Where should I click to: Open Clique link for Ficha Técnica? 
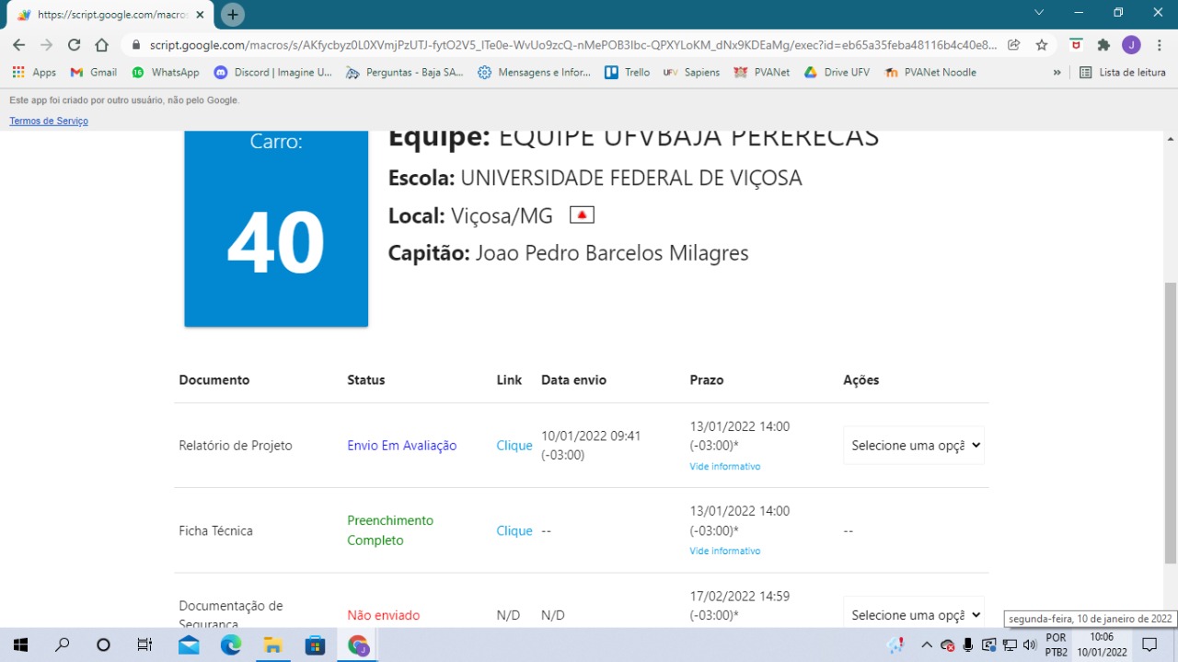514,530
